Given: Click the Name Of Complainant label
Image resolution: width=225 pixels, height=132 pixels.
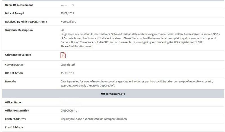Looking at the screenshot, I should click(x=19, y=5).
